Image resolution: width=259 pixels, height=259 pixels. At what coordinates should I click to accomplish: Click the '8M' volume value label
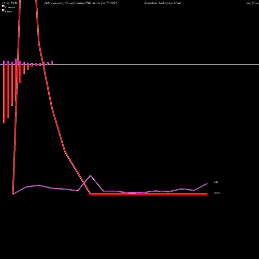coord(216,182)
